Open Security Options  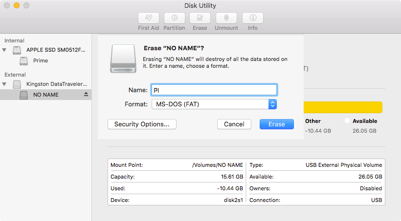pos(142,124)
